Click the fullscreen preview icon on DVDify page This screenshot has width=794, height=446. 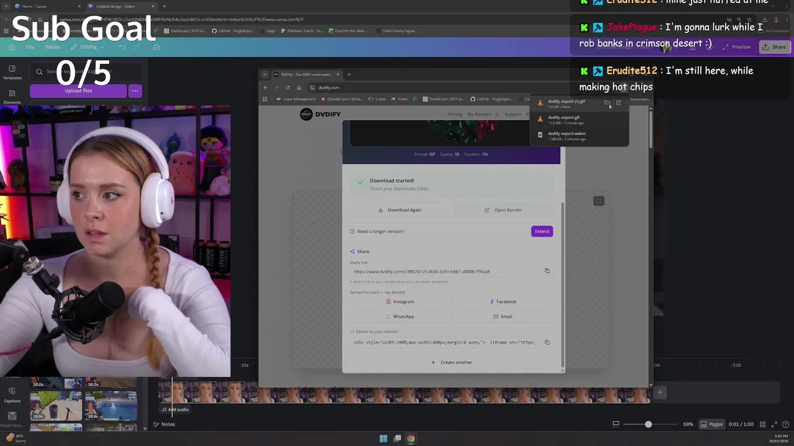tap(599, 201)
